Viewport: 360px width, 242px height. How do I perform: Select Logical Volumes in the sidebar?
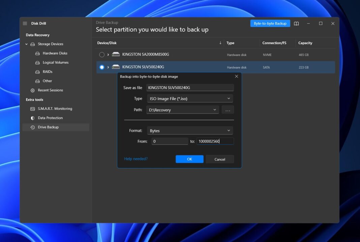55,62
